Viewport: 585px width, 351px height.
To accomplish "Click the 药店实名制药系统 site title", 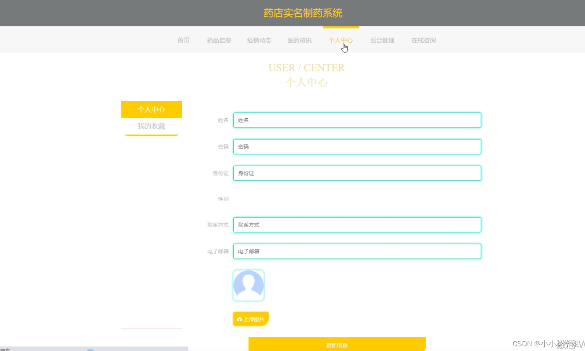I will [x=302, y=13].
